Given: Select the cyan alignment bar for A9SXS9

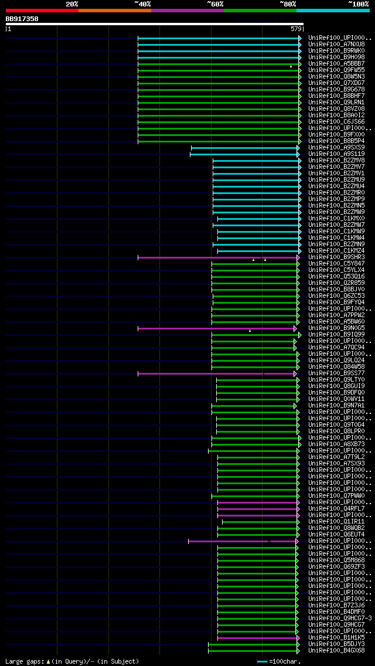Looking at the screenshot, I should click(x=246, y=148).
